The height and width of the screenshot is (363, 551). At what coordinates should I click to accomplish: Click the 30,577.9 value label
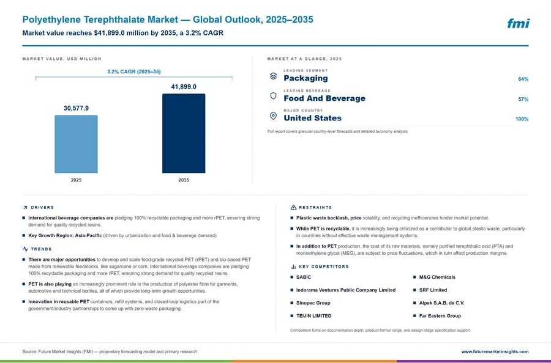pos(76,108)
